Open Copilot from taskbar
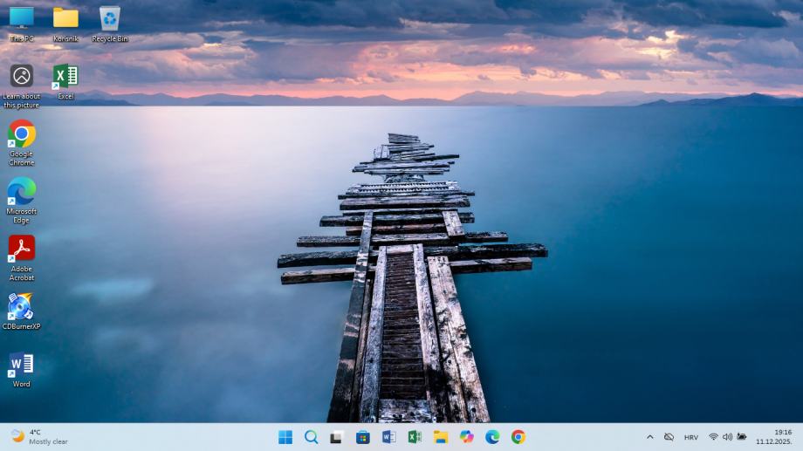The height and width of the screenshot is (451, 803). click(466, 437)
